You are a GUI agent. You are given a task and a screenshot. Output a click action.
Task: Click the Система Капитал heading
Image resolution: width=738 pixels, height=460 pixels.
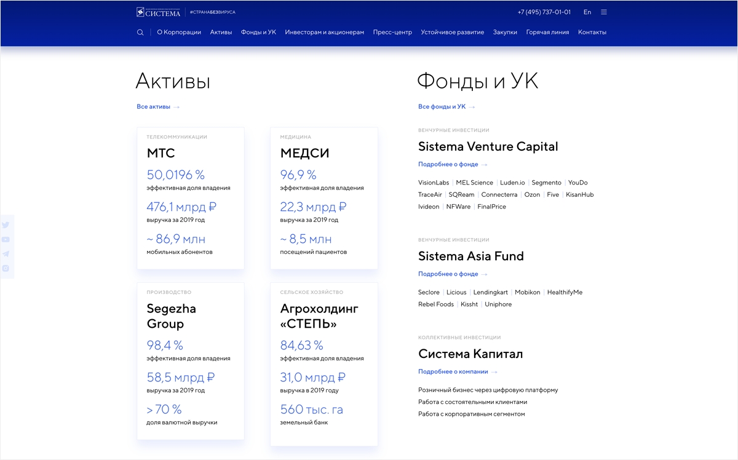tap(470, 354)
